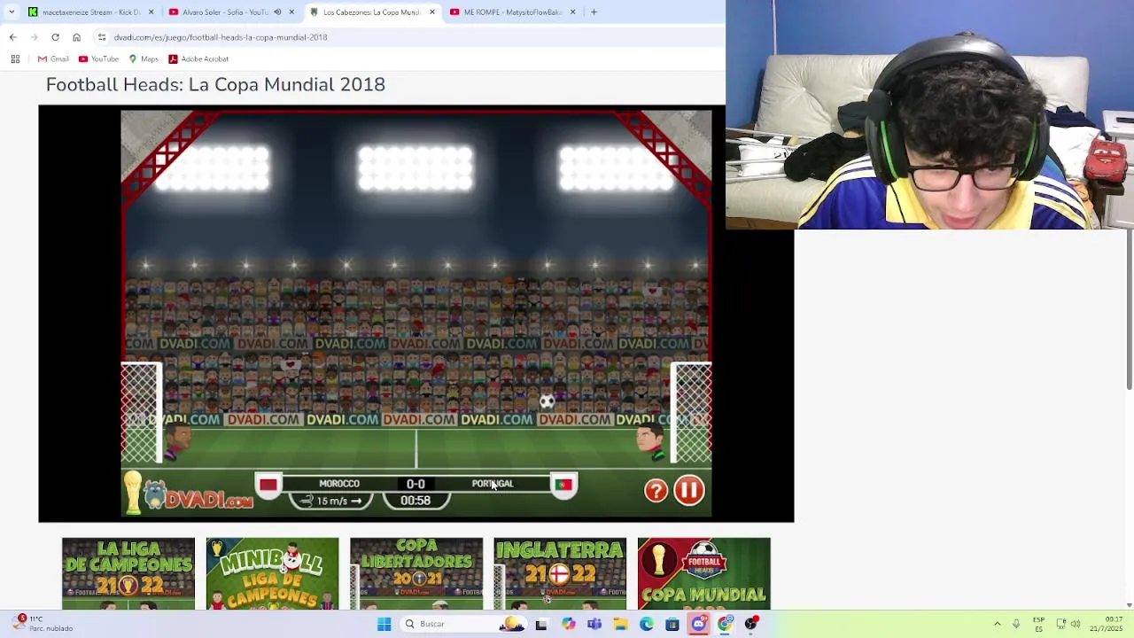Click the Portugal flag icon on scoreboard
Screen dimensions: 1134x638
[x=563, y=485]
